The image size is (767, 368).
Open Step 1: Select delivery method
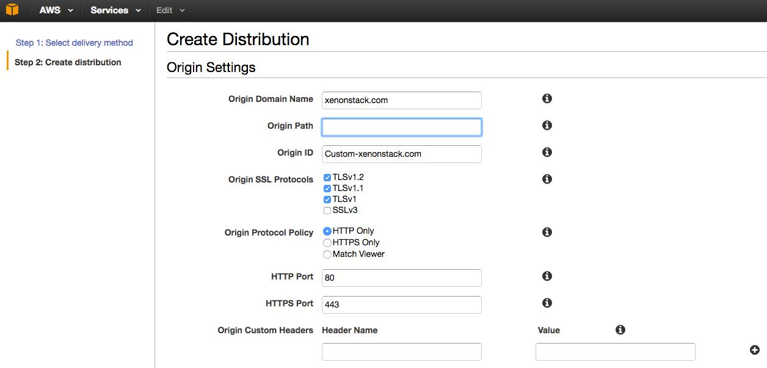click(75, 43)
